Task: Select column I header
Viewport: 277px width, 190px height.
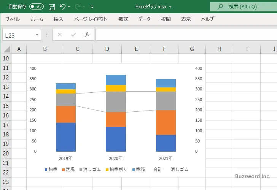Action: coord(247,49)
